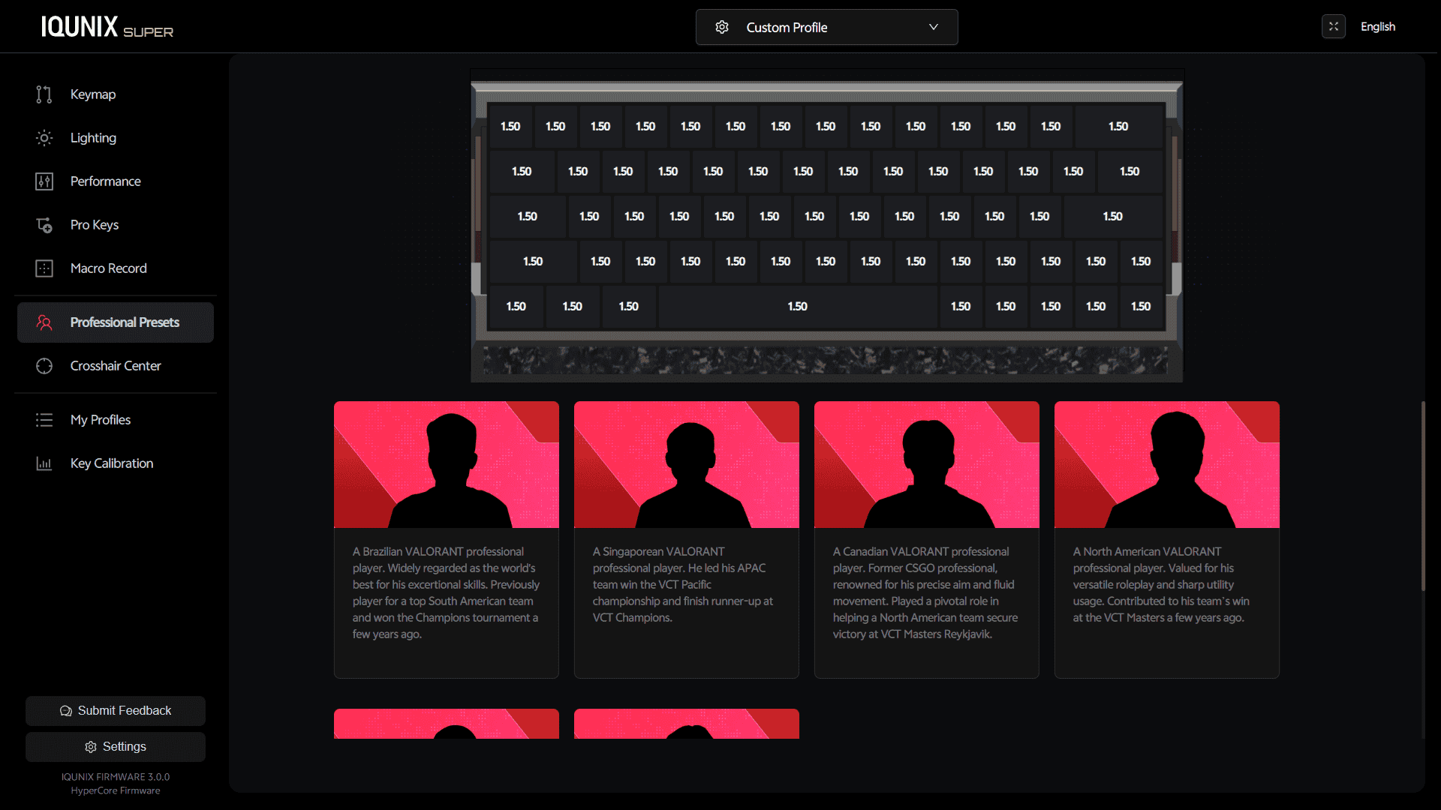
Task: Click the Key Calibration chart icon
Action: pos(44,463)
